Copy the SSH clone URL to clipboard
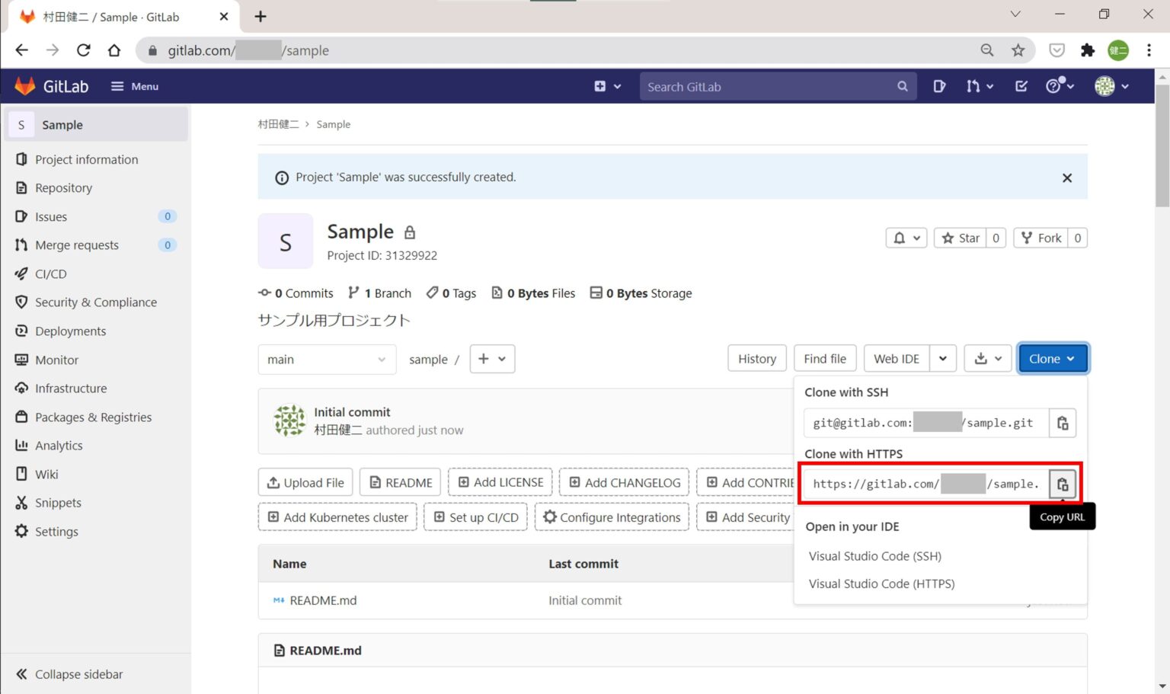This screenshot has height=694, width=1170. pyautogui.click(x=1062, y=423)
